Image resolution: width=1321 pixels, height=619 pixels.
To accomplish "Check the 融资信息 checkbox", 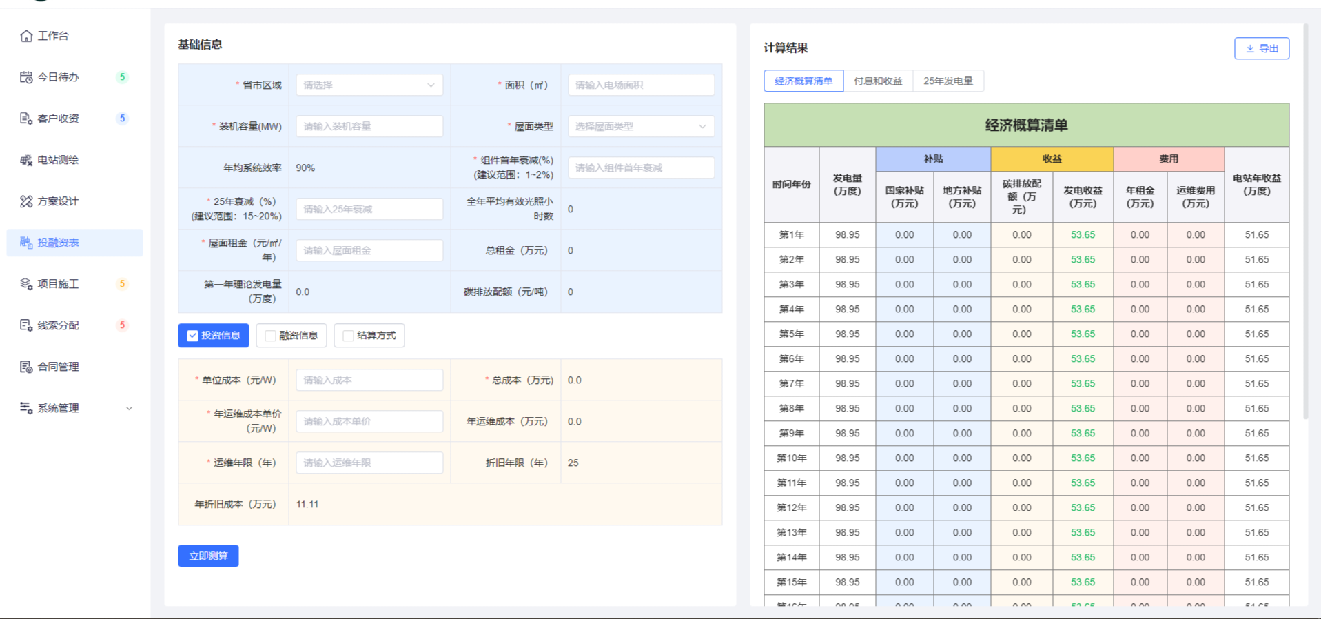I will [x=270, y=336].
